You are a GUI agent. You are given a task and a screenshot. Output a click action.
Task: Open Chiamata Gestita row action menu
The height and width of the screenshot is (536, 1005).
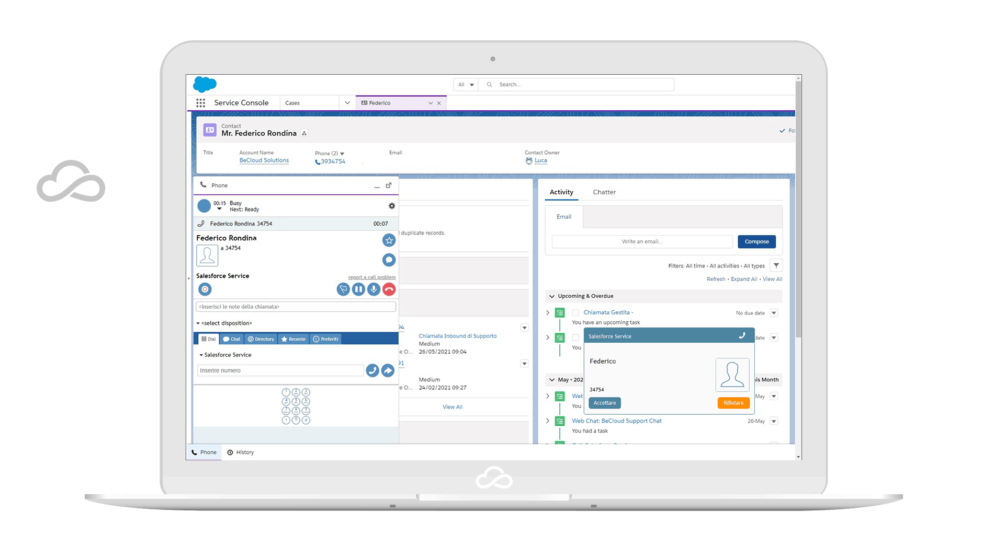(774, 313)
